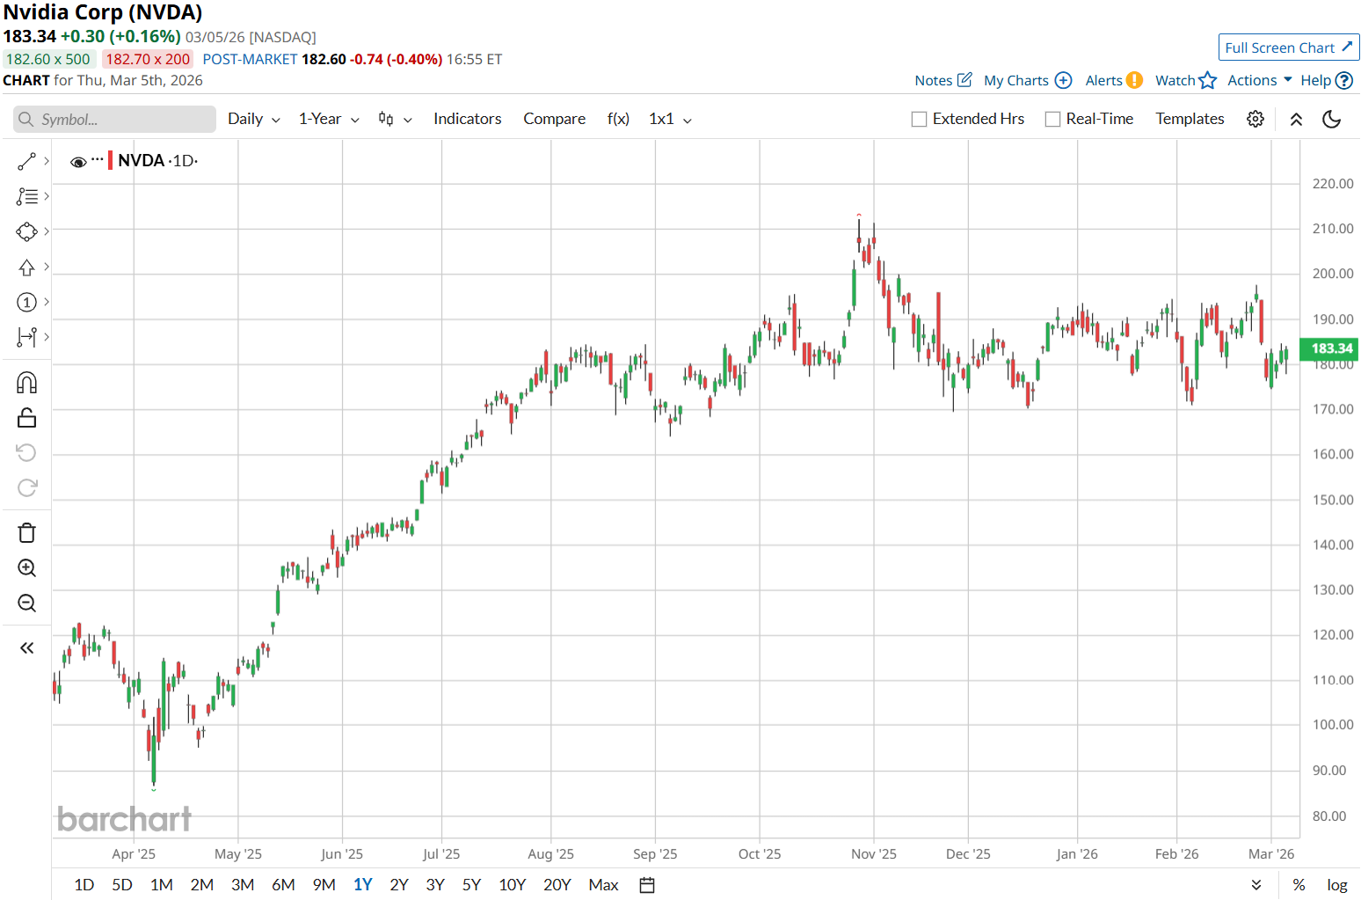Viewport: 1361px width, 900px height.
Task: Click the Watch star icon
Action: [x=1208, y=80]
